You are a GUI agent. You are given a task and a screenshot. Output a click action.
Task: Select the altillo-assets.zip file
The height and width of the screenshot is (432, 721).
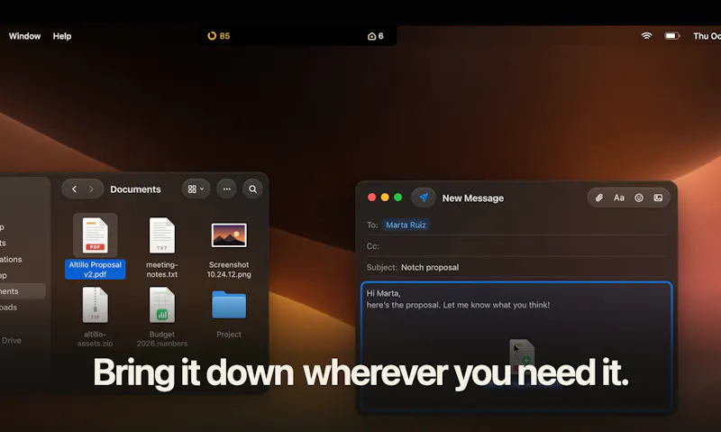point(96,317)
